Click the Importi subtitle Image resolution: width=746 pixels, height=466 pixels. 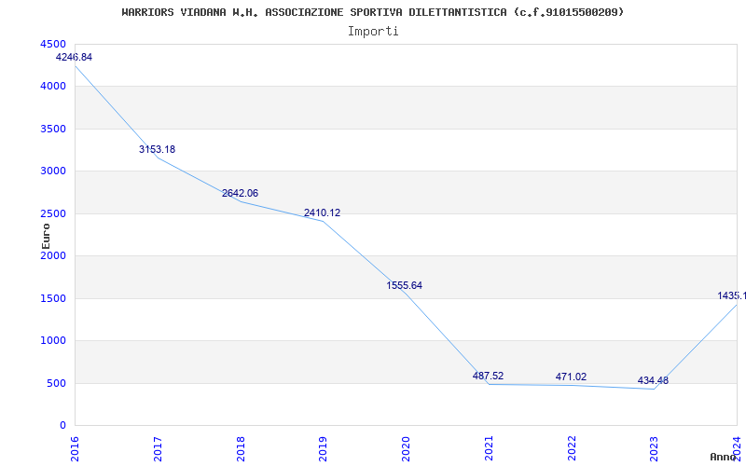pyautogui.click(x=373, y=32)
